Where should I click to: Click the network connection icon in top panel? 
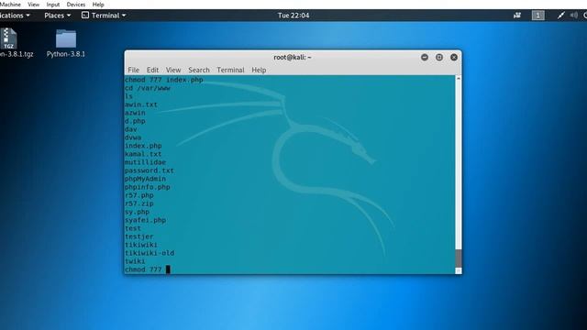tap(517, 16)
